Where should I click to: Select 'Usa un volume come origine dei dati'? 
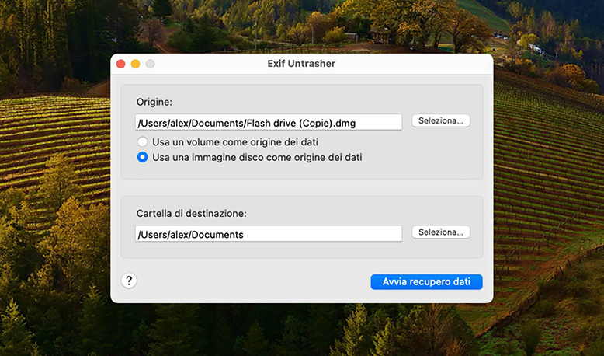[x=143, y=142]
